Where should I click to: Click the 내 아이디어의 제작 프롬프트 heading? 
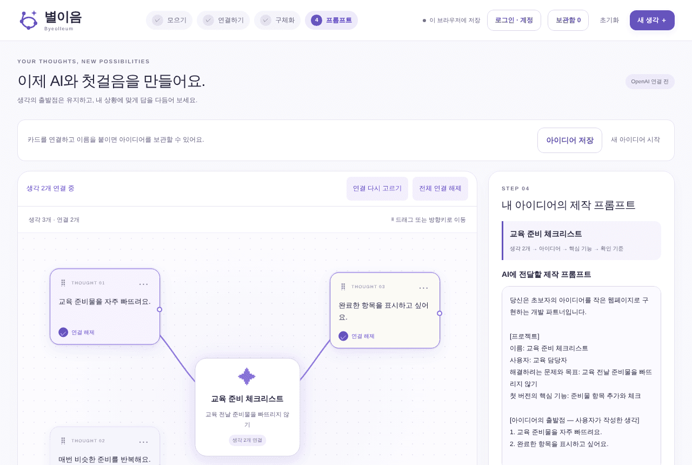coord(569,205)
